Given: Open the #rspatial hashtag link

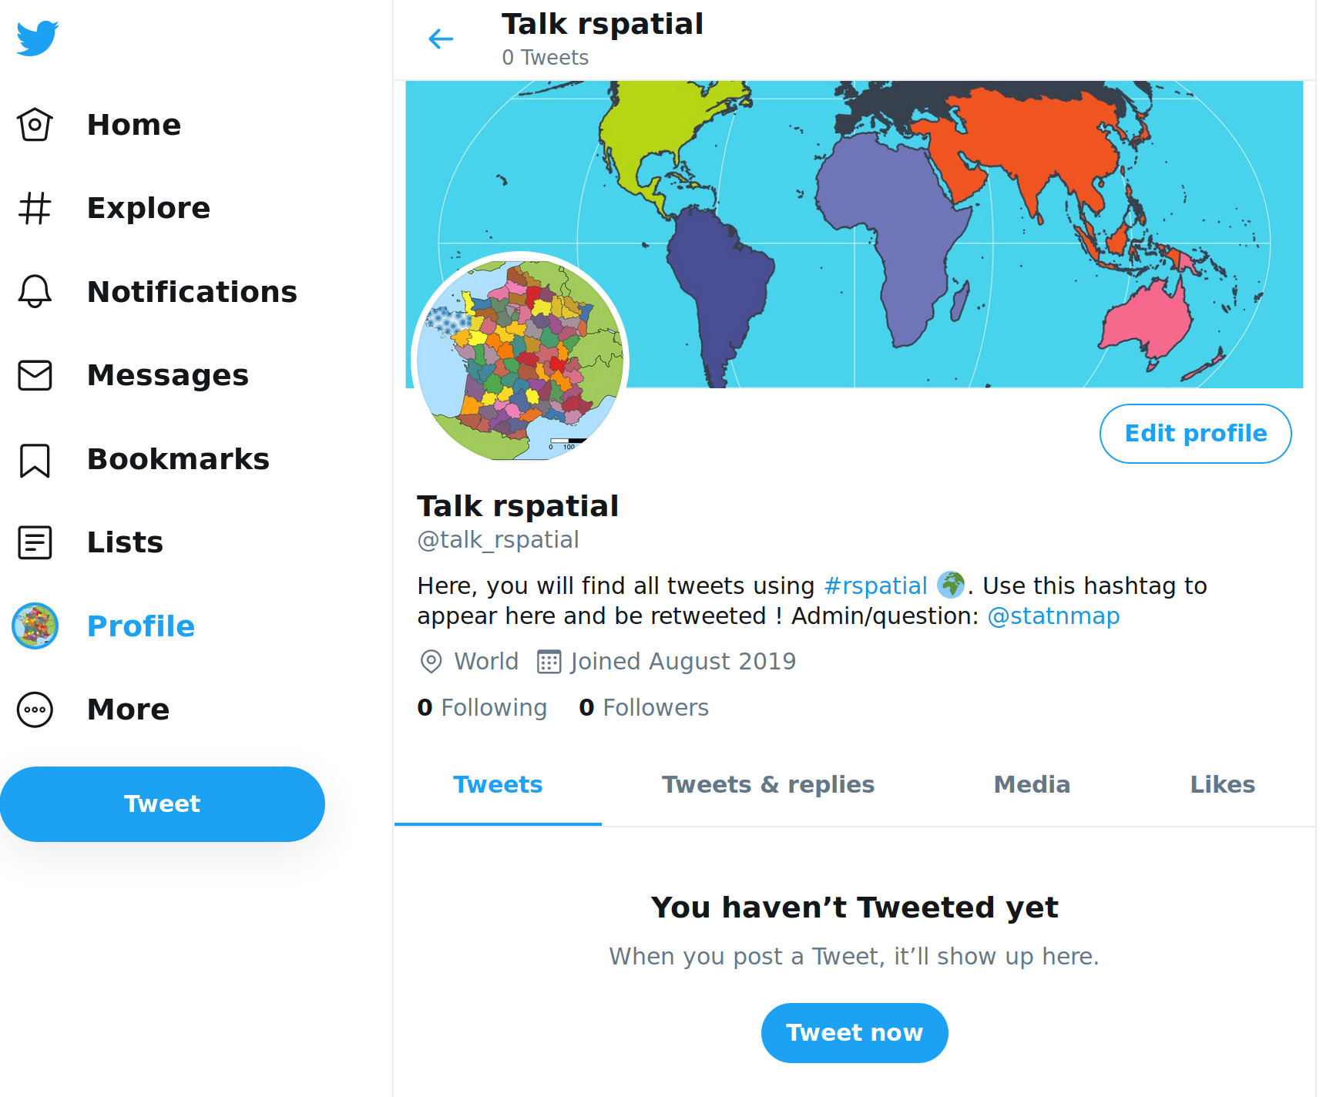Looking at the screenshot, I should pos(875,586).
